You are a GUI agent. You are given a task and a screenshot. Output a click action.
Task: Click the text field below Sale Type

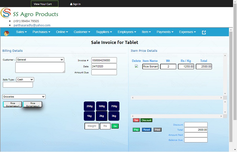tap(18, 85)
